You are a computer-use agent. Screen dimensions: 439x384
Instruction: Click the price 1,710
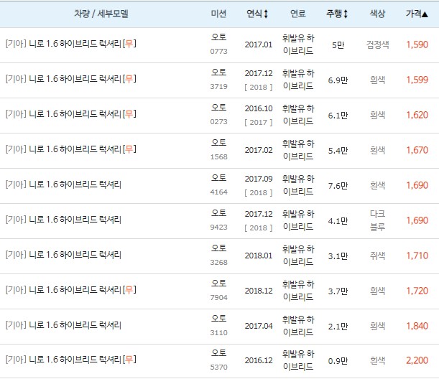[x=417, y=256]
